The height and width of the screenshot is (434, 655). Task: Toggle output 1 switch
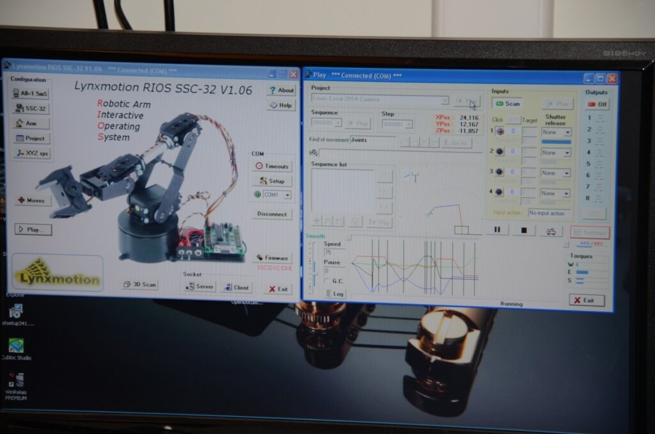click(600, 118)
